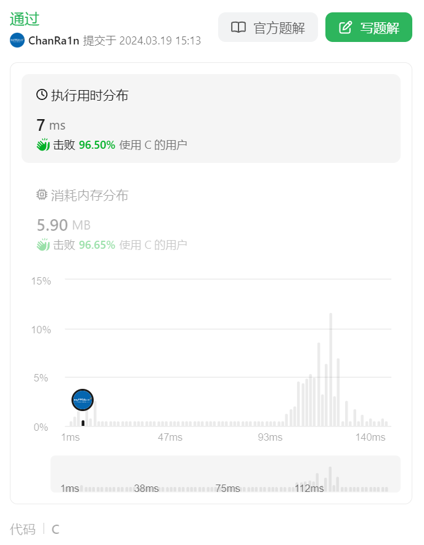Click the C language label at bottom
This screenshot has width=424, height=545.
pos(55,529)
